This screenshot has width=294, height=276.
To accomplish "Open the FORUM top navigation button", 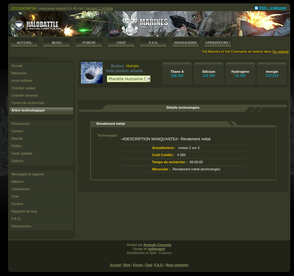I will point(89,42).
